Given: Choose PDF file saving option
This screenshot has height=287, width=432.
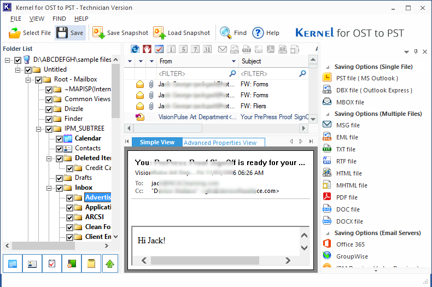Looking at the screenshot, I should [x=340, y=197].
